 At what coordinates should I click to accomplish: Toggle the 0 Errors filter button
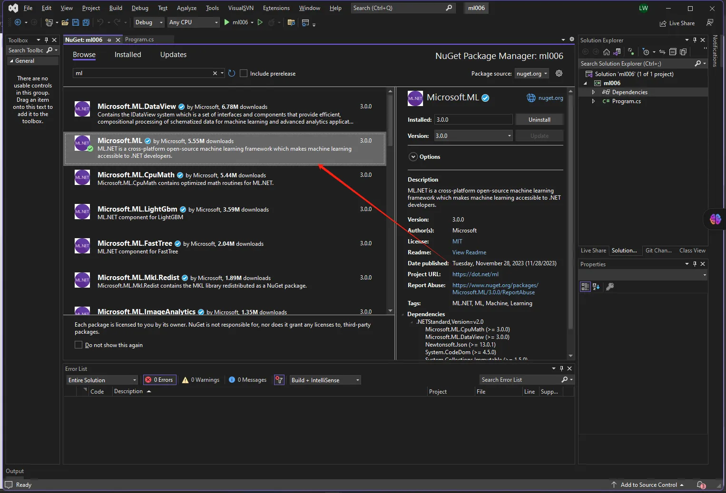(x=159, y=380)
